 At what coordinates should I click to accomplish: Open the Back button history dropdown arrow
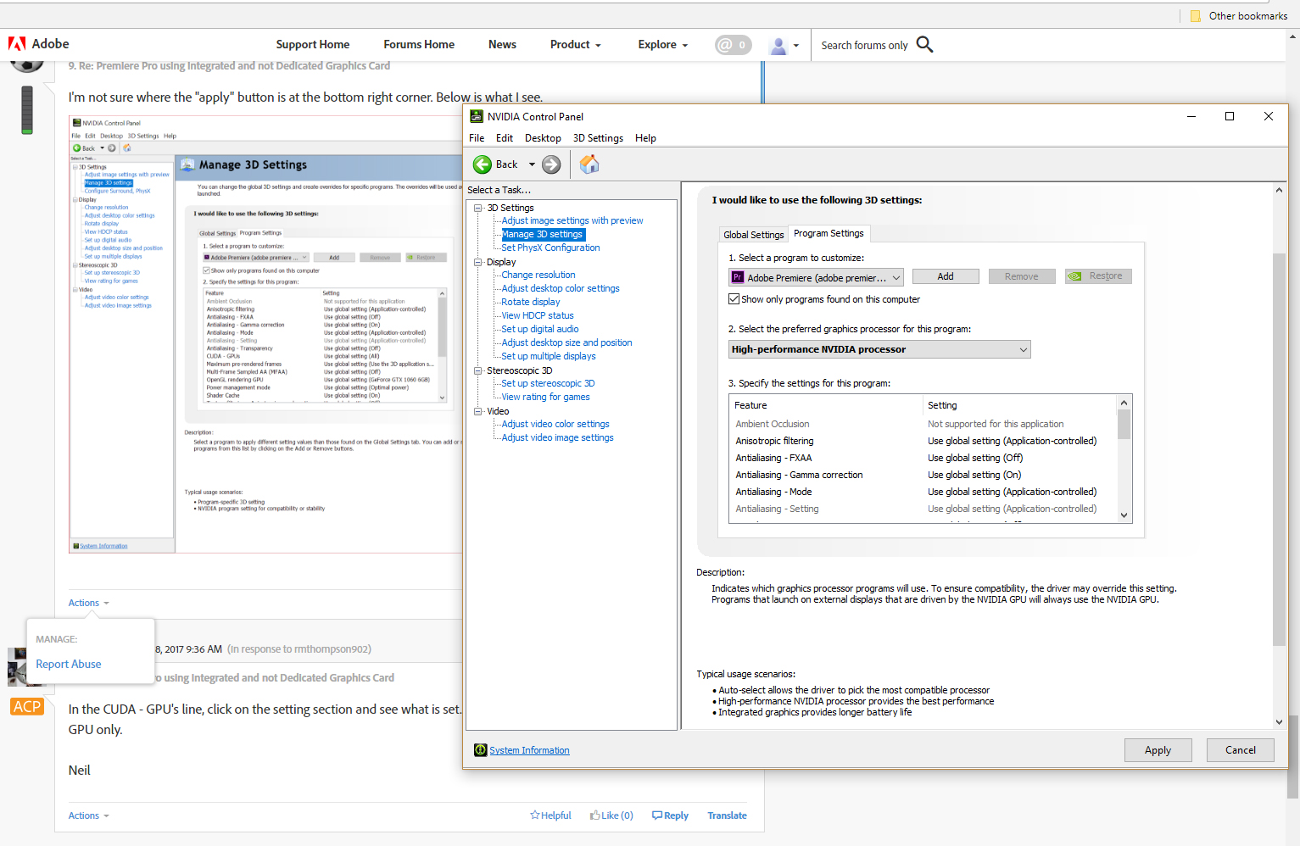click(532, 164)
